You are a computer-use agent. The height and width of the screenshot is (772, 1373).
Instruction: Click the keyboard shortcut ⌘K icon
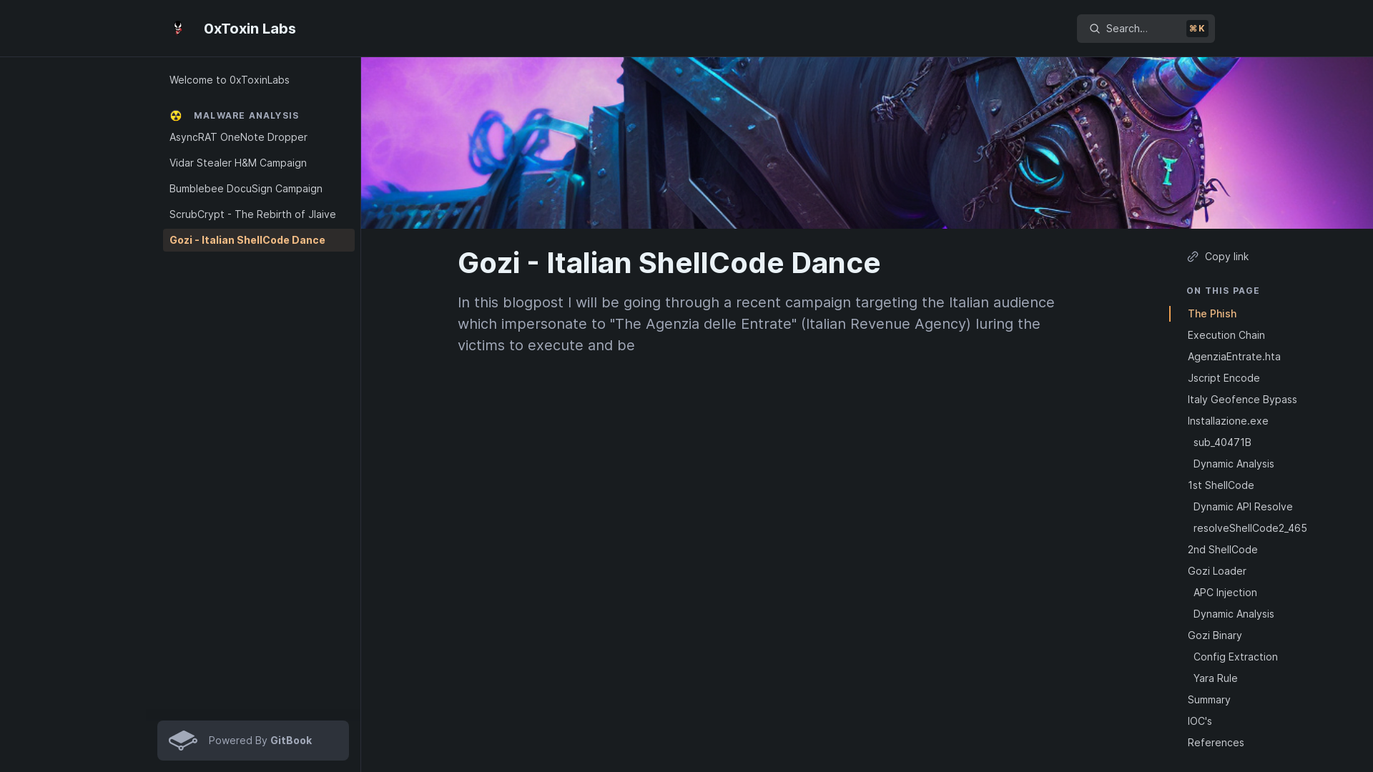pyautogui.click(x=1198, y=29)
